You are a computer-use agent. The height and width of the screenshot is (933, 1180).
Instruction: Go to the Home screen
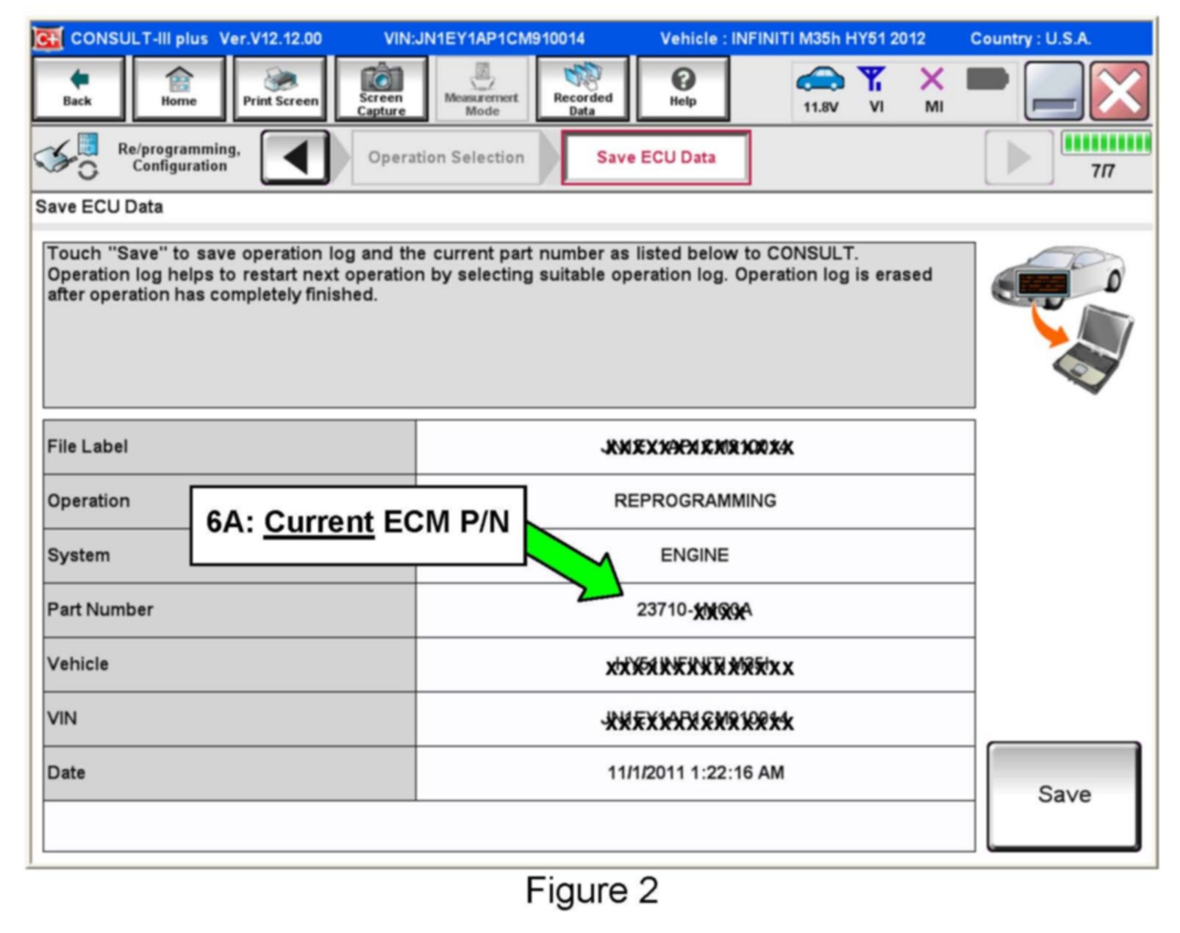pyautogui.click(x=179, y=89)
